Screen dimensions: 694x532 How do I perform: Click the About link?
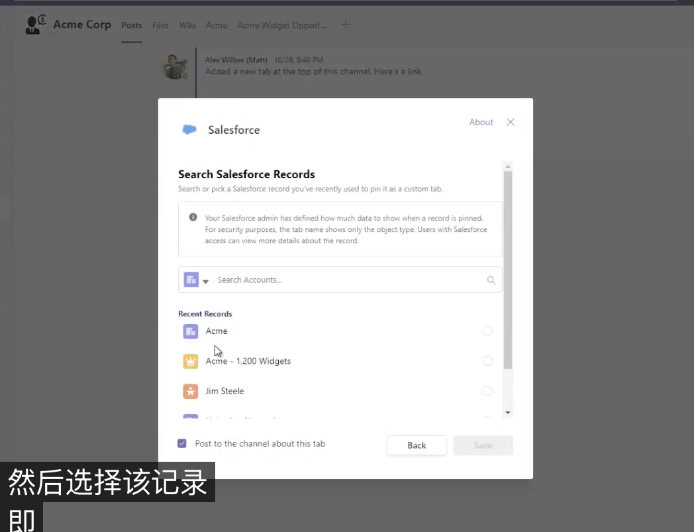click(481, 122)
